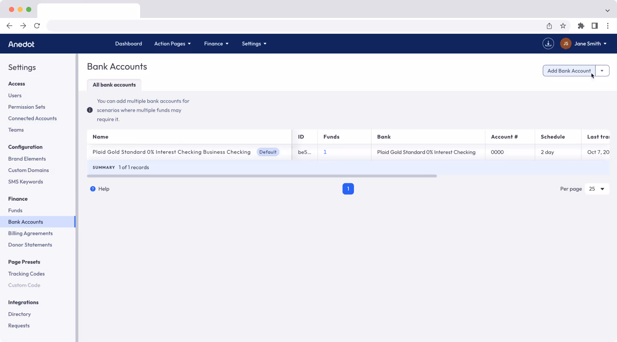The height and width of the screenshot is (342, 617).
Task: Reload the page with the refresh icon
Action: (37, 26)
